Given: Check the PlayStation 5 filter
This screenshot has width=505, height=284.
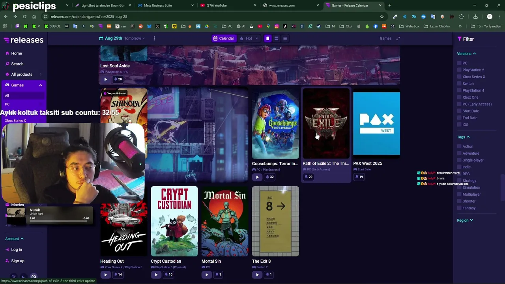Looking at the screenshot, I should (459, 70).
